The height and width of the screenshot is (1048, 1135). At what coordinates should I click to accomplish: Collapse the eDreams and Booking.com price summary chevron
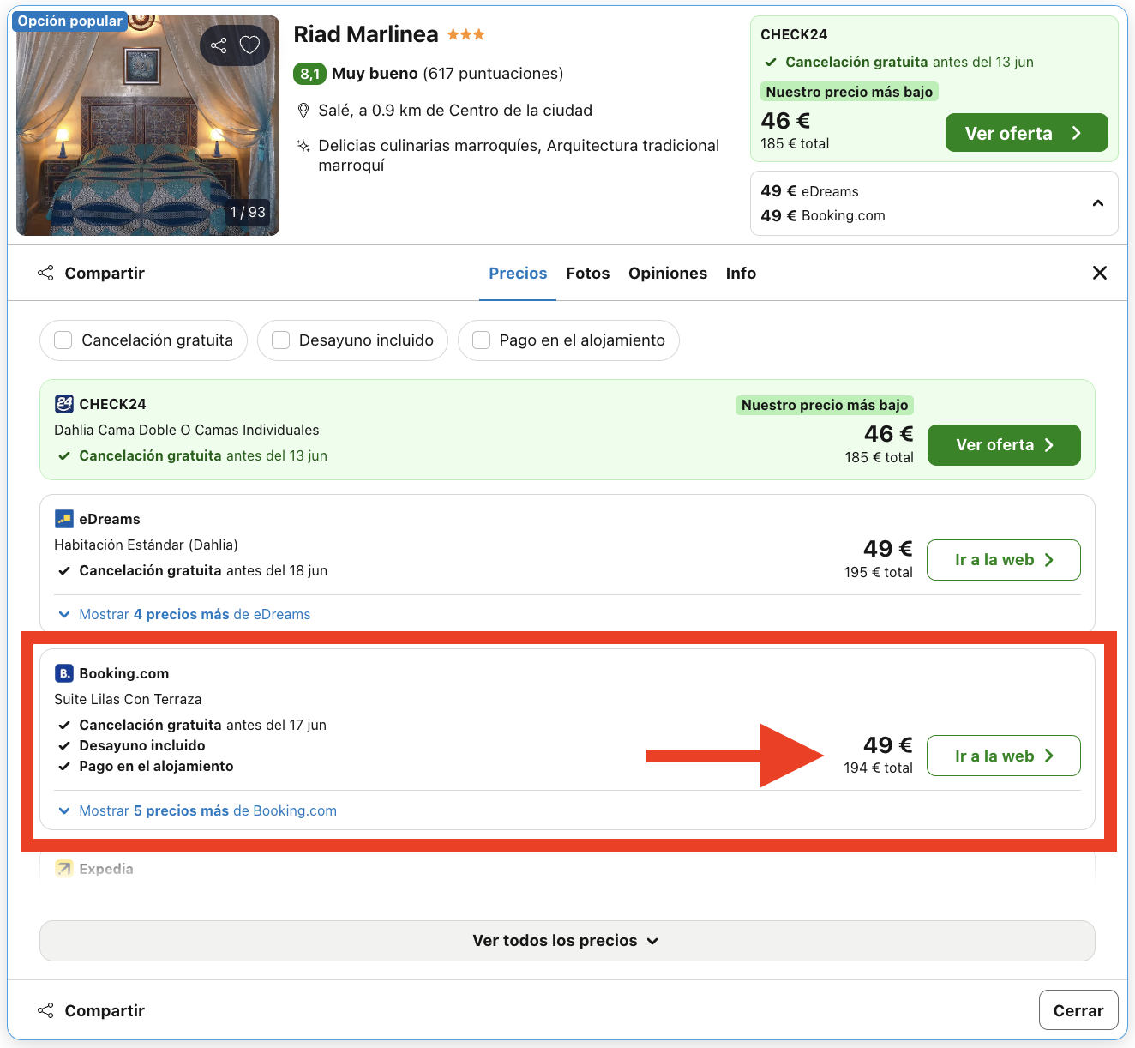pyautogui.click(x=1097, y=203)
